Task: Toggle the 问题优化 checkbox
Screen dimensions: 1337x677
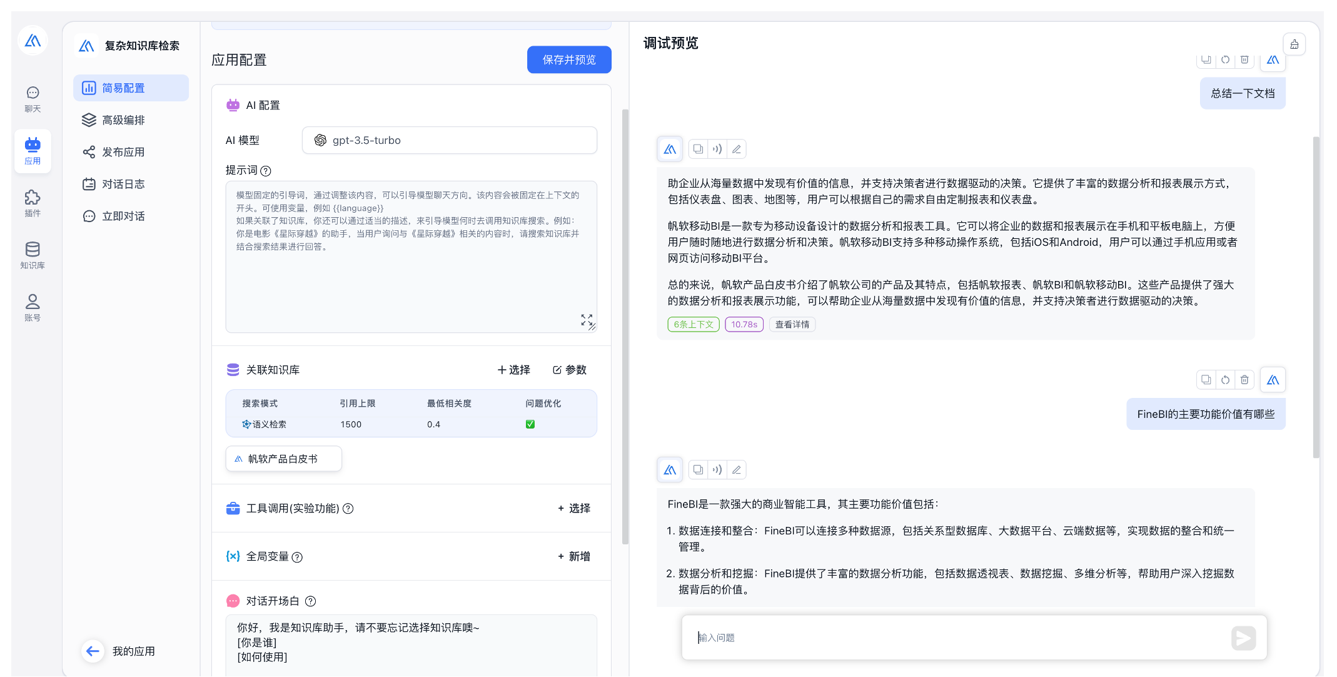Action: [530, 424]
